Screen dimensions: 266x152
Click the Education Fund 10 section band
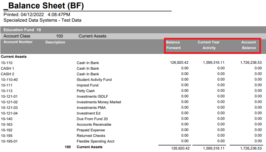[x=22, y=30]
